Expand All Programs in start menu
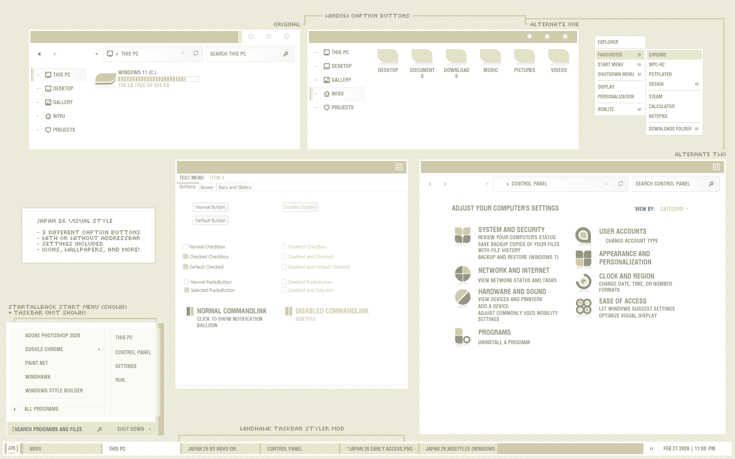735x459 pixels. (41, 409)
